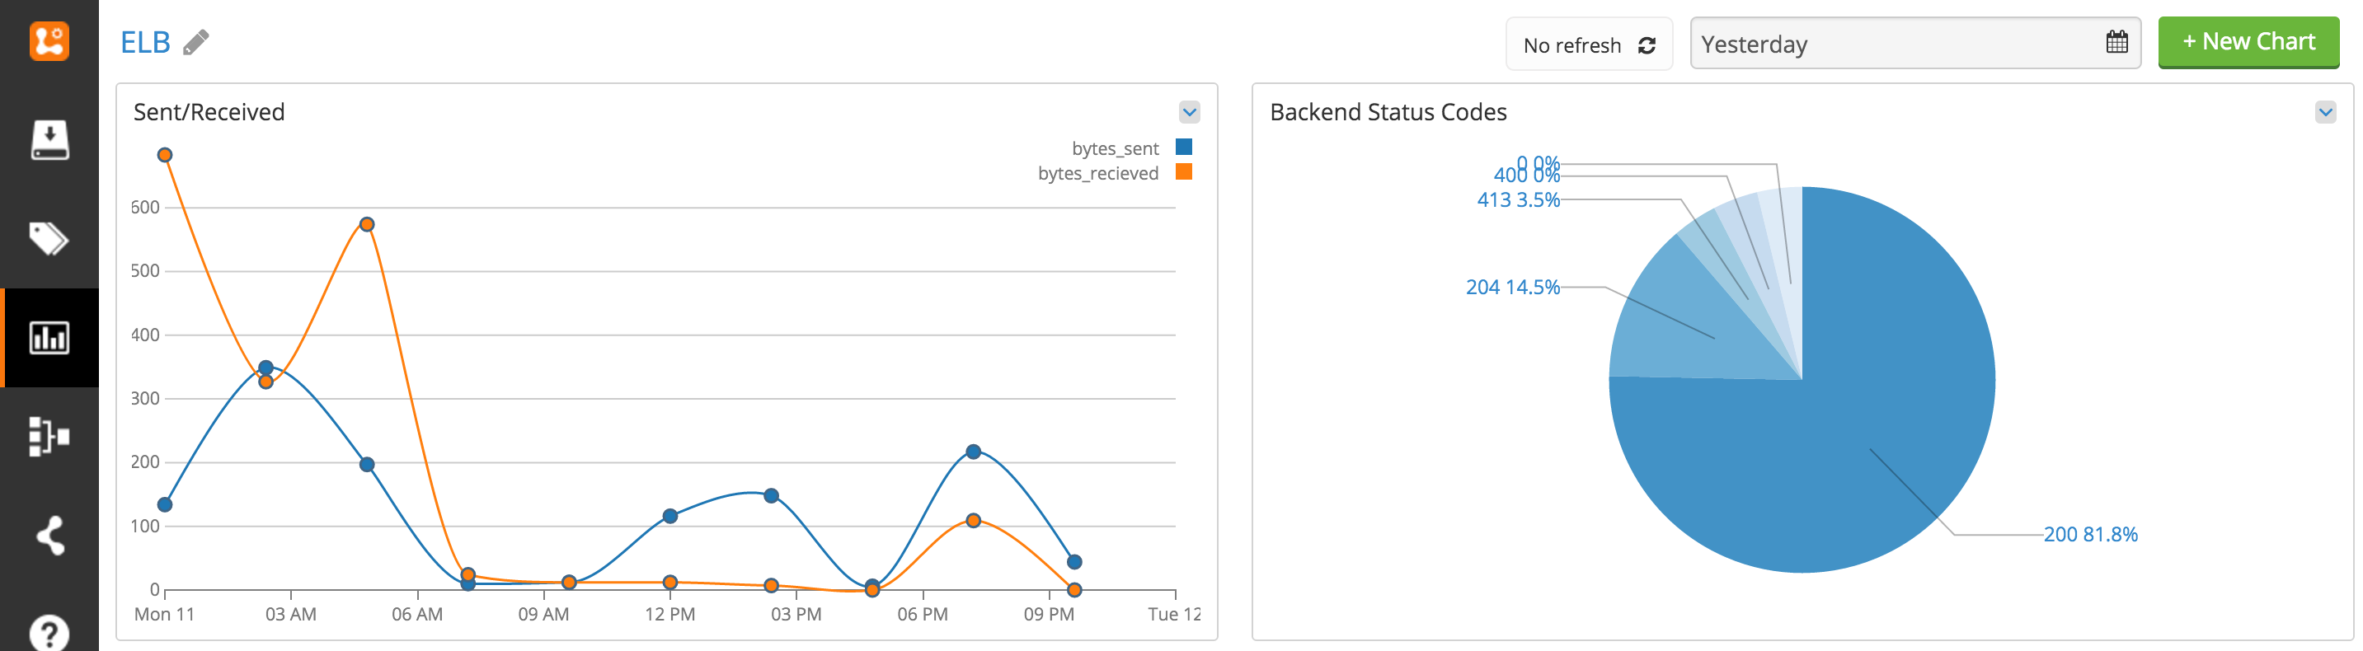Edit the ELB dashboard name pencil icon

click(195, 43)
